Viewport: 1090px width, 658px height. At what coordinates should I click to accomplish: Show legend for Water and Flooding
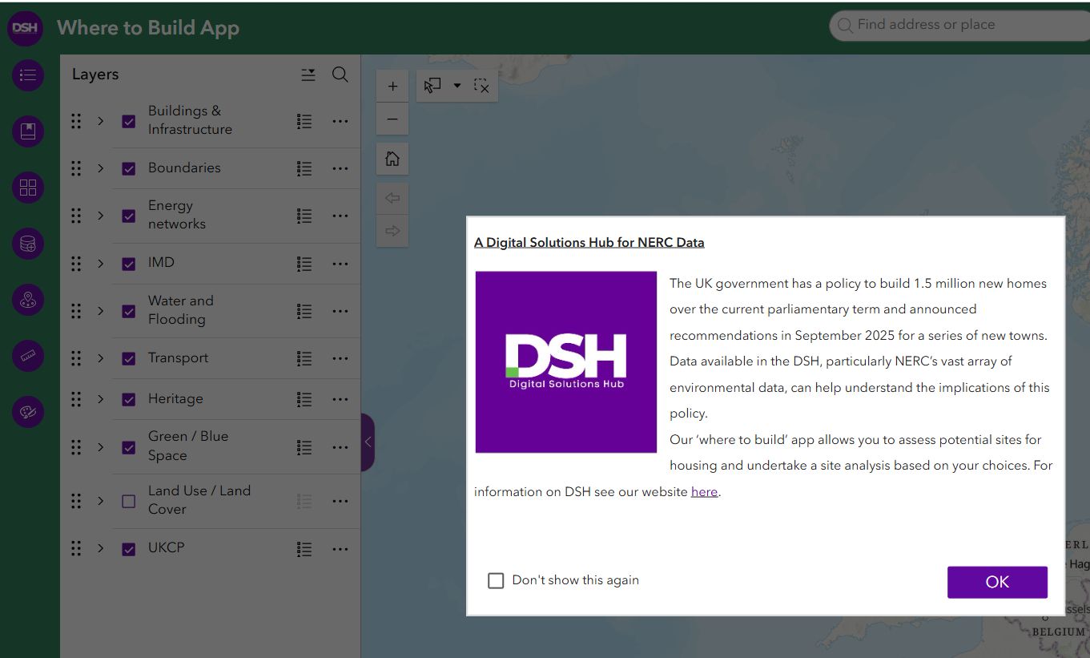point(304,310)
